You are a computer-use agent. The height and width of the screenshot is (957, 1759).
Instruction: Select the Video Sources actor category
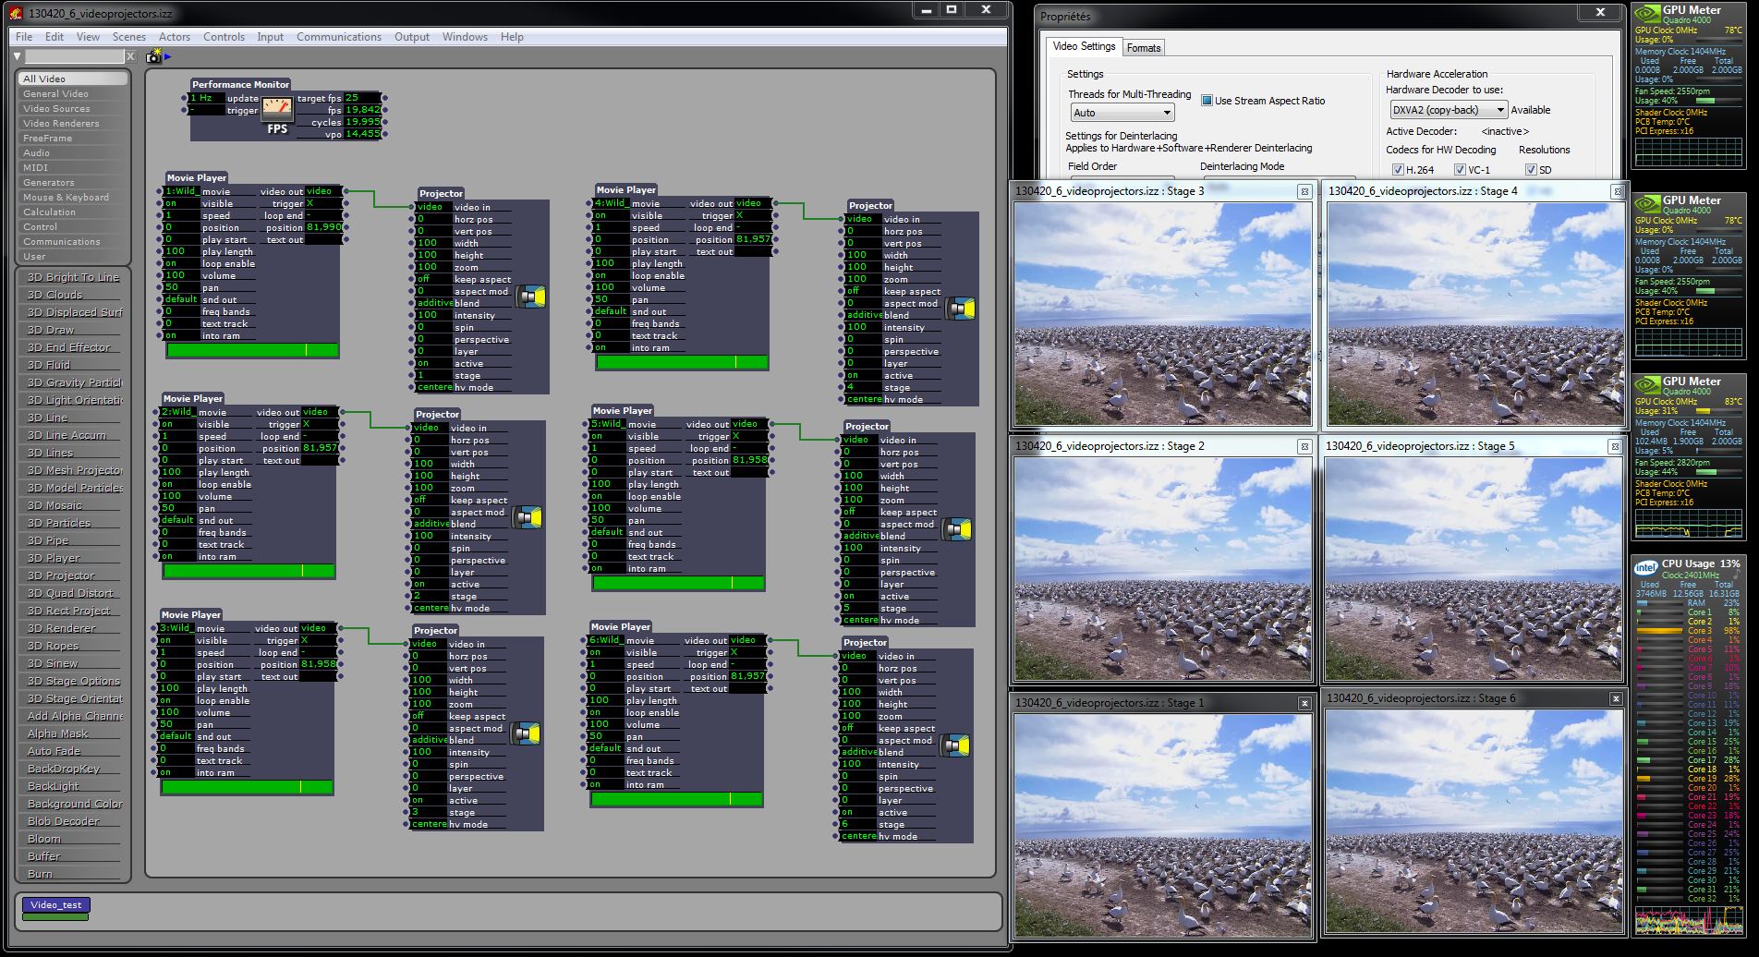(x=73, y=108)
